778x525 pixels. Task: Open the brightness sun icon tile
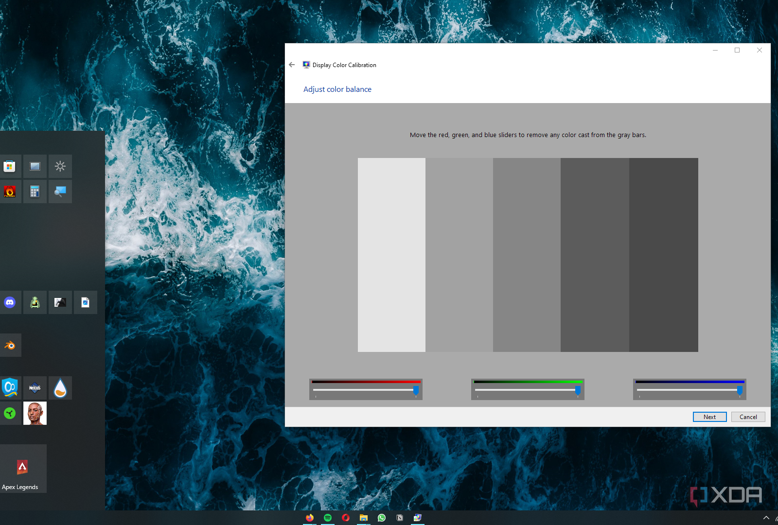point(60,166)
